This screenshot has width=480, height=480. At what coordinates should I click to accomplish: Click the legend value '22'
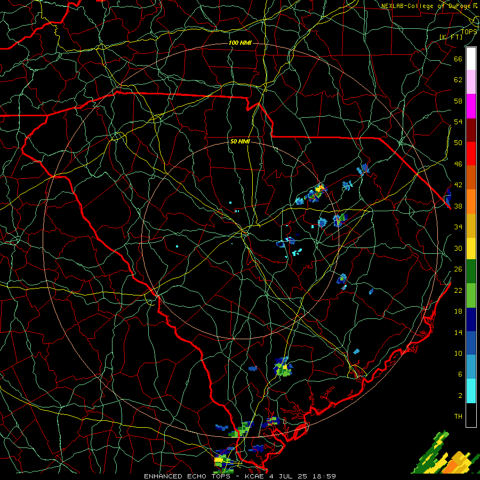458,290
